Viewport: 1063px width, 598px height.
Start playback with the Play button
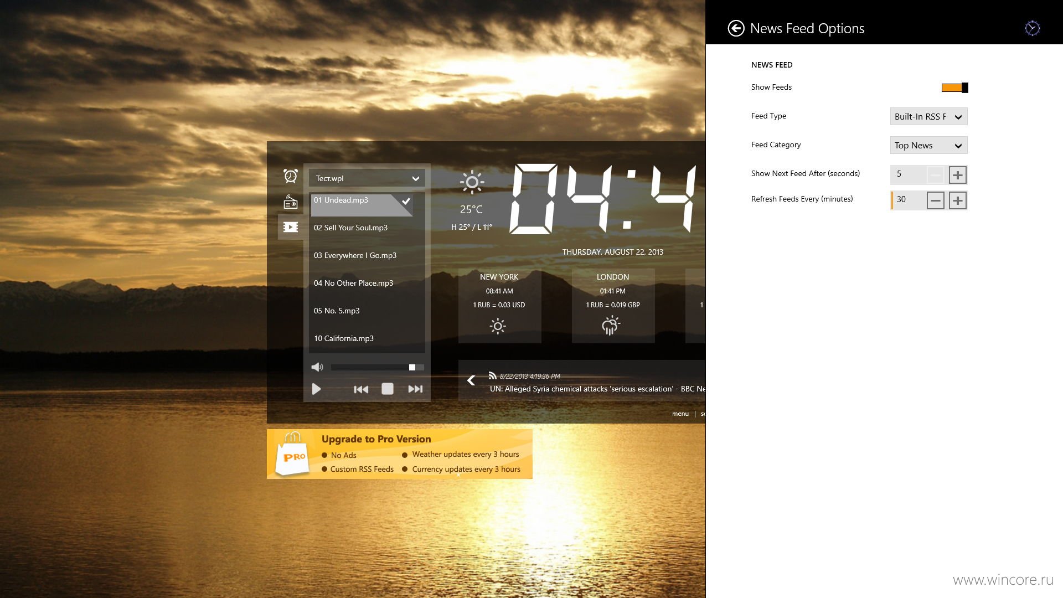[317, 389]
